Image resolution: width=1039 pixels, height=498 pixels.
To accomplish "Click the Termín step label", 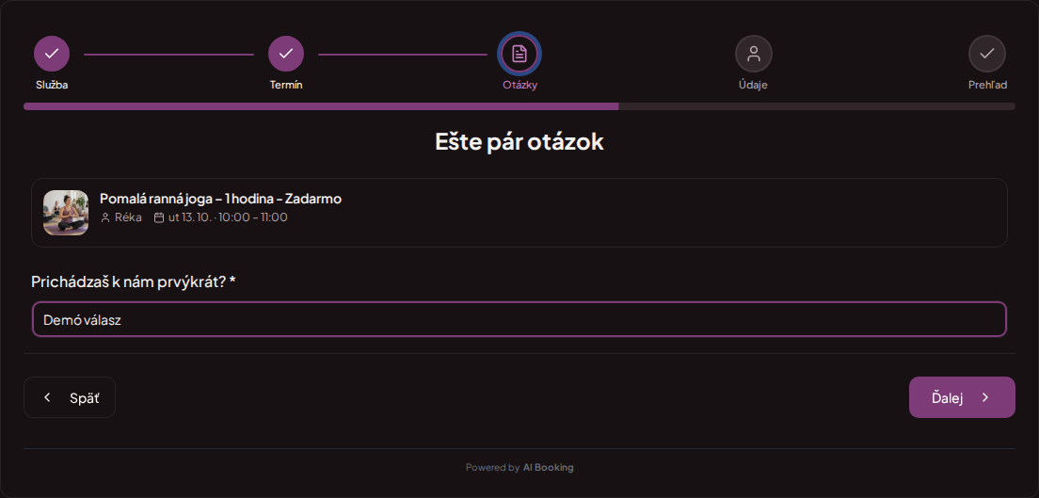I will pyautogui.click(x=286, y=85).
